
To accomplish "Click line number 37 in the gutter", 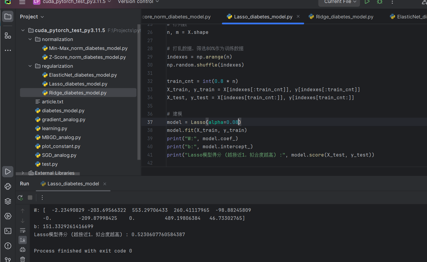I will coord(150,122).
